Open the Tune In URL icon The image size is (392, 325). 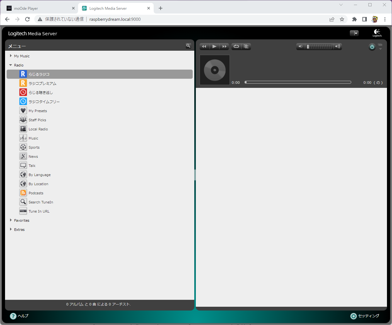[23, 211]
